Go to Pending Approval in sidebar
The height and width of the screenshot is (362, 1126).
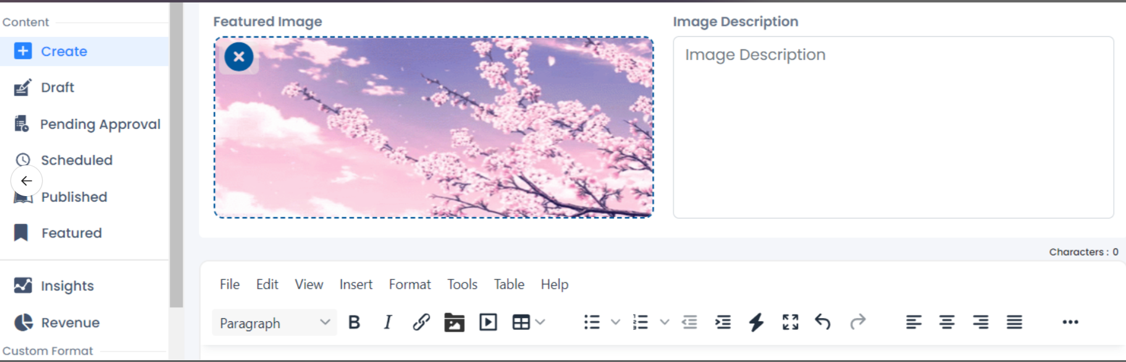click(100, 125)
